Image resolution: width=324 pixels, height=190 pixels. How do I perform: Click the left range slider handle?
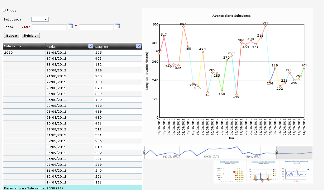pyautogui.click(x=145, y=152)
